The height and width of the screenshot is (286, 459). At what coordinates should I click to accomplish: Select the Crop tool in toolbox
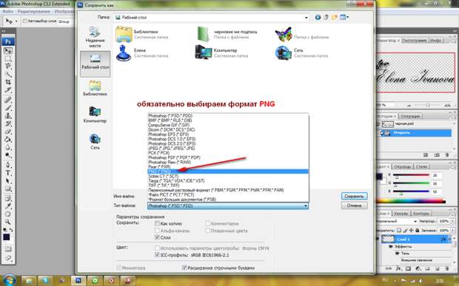click(x=8, y=82)
